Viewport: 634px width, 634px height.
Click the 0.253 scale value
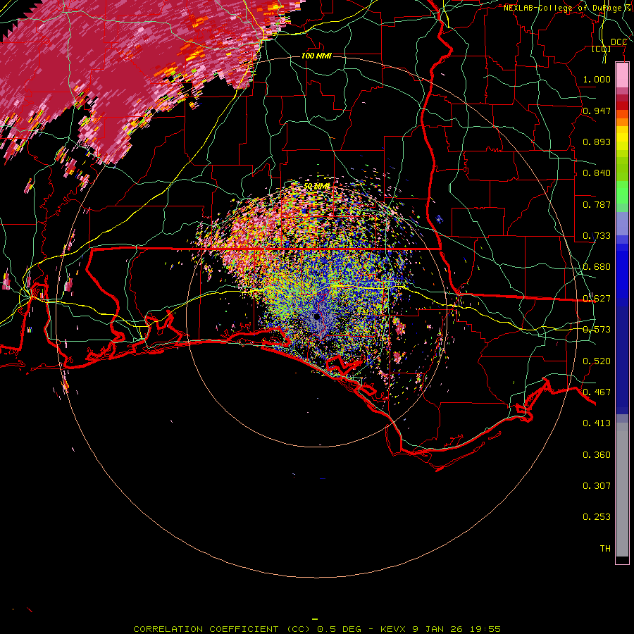click(x=597, y=517)
